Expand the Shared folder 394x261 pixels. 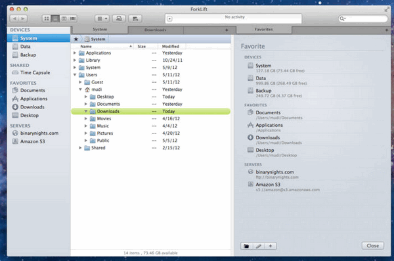click(80, 148)
